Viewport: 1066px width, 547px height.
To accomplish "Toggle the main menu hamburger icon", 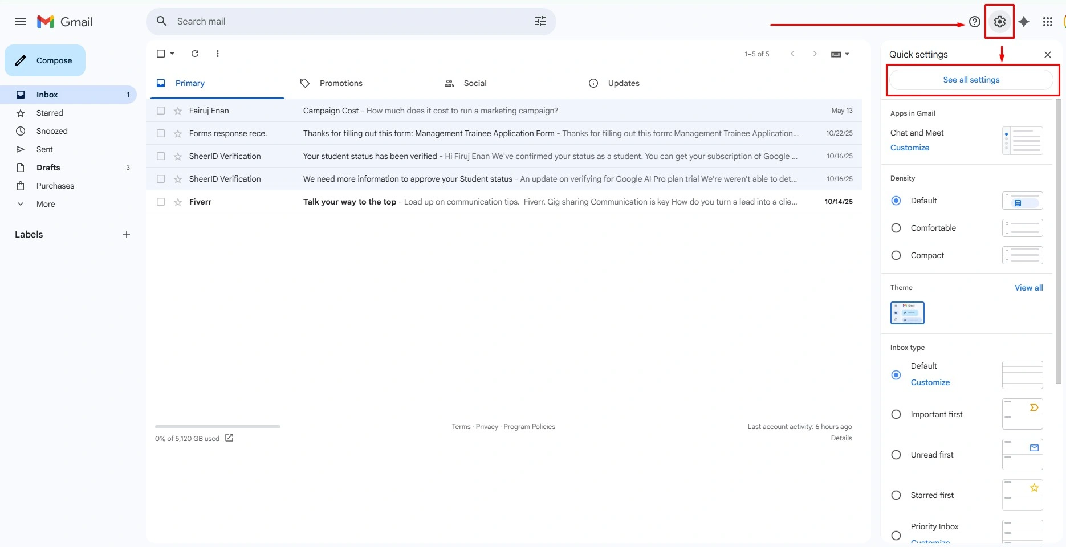I will (x=21, y=22).
